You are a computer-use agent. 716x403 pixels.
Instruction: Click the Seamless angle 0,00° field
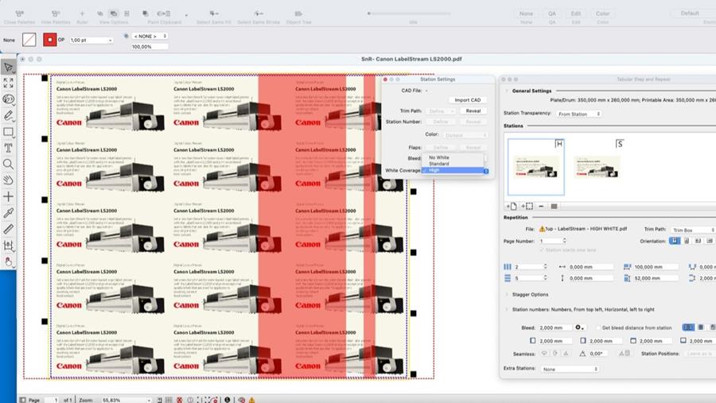click(600, 354)
